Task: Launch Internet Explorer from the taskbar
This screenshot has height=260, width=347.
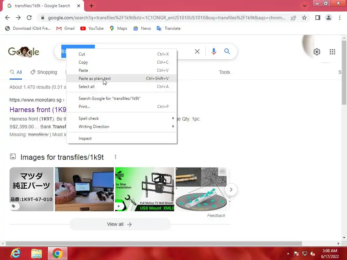Action: pyautogui.click(x=16, y=253)
